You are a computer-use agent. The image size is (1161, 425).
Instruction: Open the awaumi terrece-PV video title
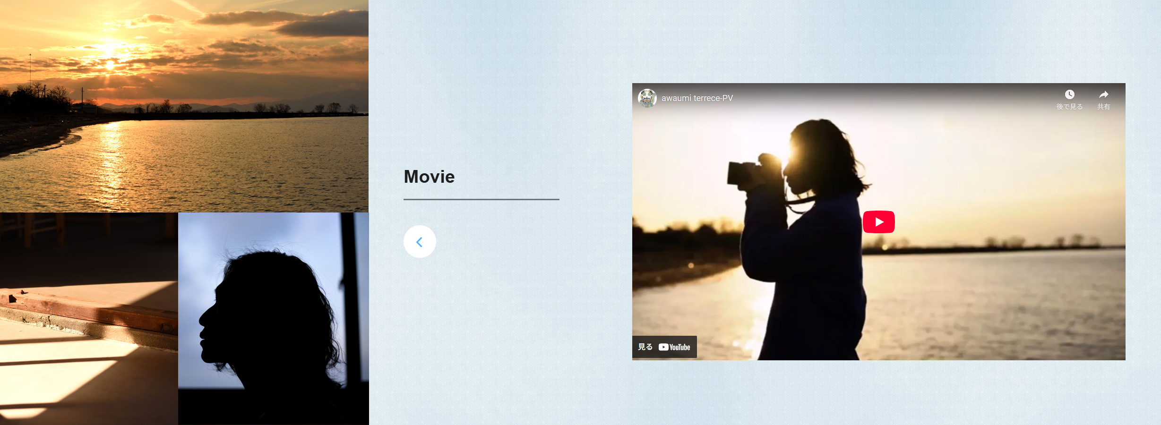click(697, 98)
